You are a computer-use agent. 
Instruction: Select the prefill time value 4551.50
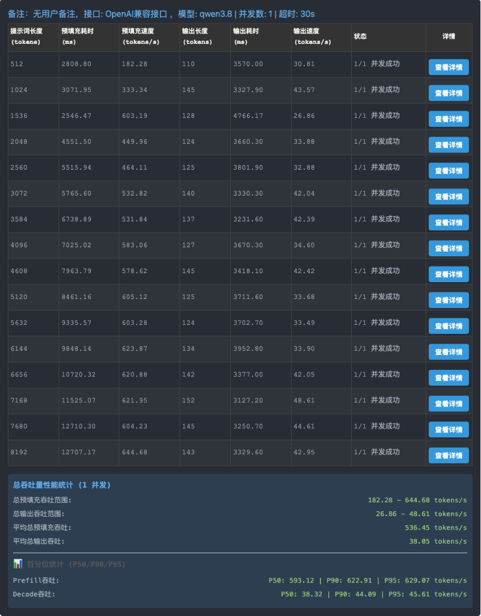(76, 142)
